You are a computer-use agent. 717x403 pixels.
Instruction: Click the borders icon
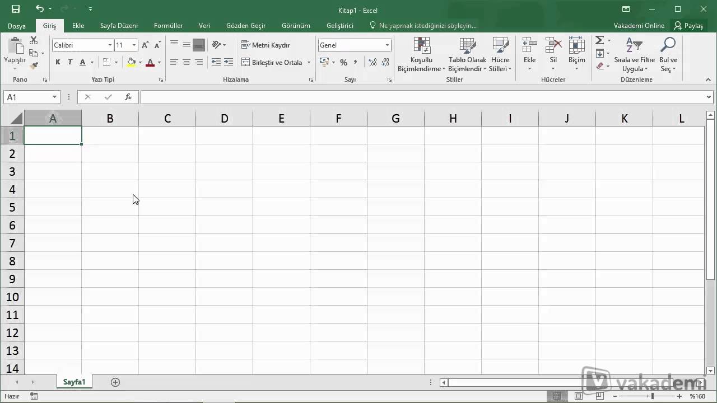(107, 62)
